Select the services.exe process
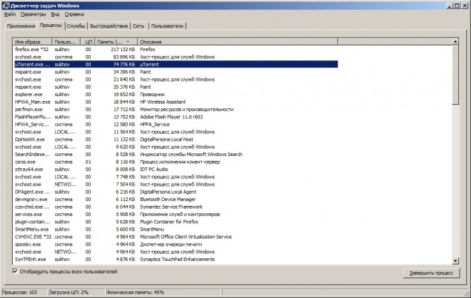Screen dimensions: 471x298 point(176,214)
